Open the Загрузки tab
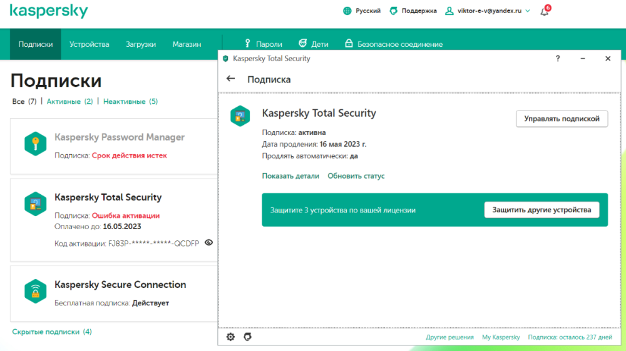The height and width of the screenshot is (351, 626). pos(140,44)
